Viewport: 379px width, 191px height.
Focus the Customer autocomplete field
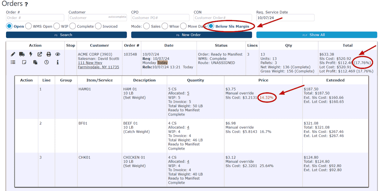[x=98, y=18]
